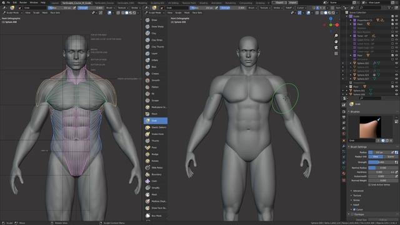
Task: Open the Render menu
Action: coord(23,2)
